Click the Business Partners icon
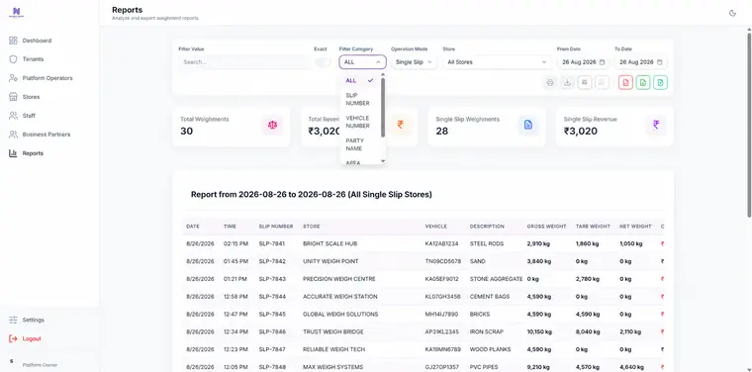The image size is (752, 372). (x=13, y=135)
